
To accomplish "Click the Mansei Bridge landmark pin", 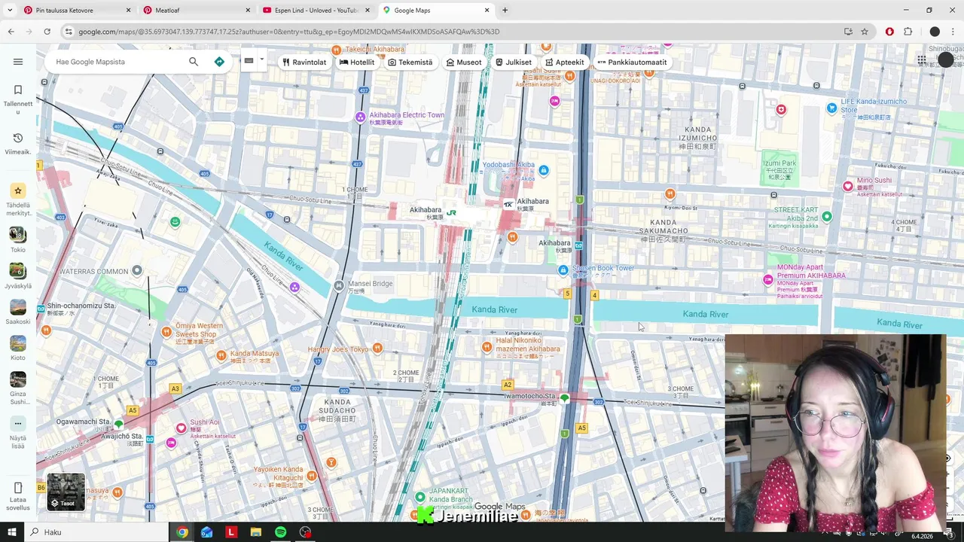I will 339,285.
